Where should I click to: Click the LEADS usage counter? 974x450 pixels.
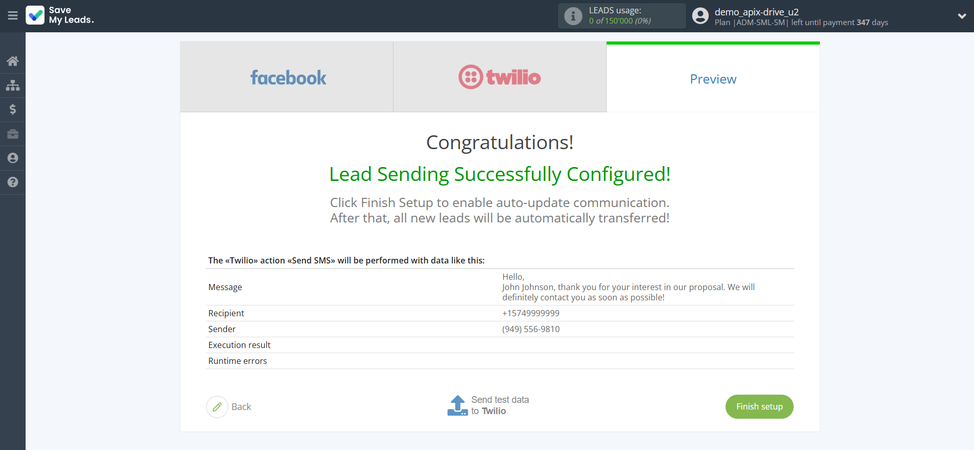(619, 21)
